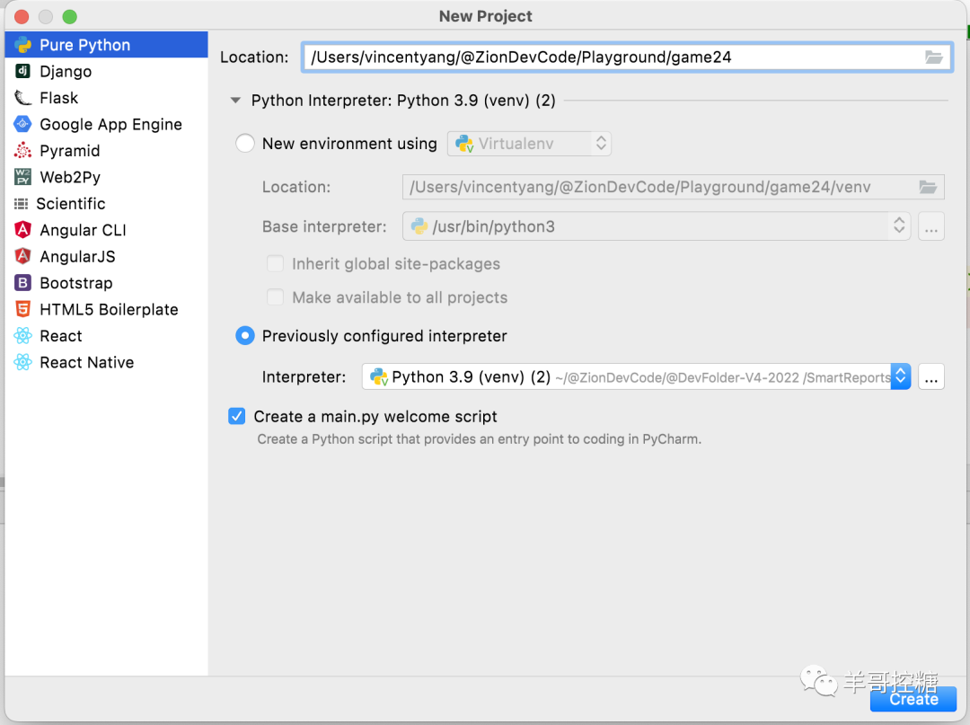Click the Angular CLI shield icon

pos(22,230)
